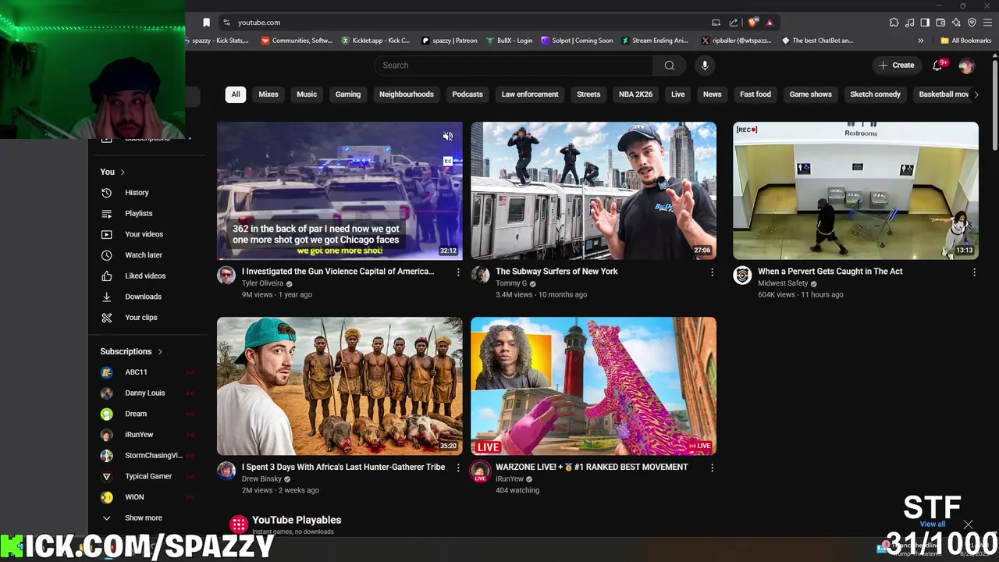Unmute the Gun Violence video preview

click(x=448, y=137)
